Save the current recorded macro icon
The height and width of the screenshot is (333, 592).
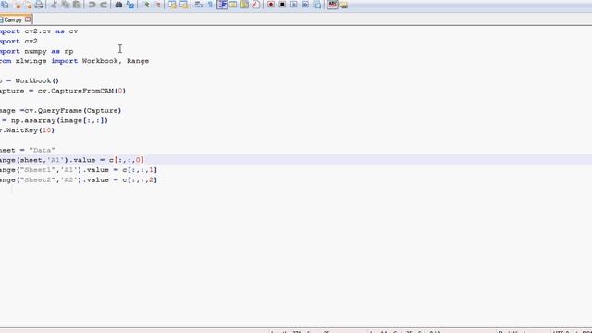coord(317,5)
